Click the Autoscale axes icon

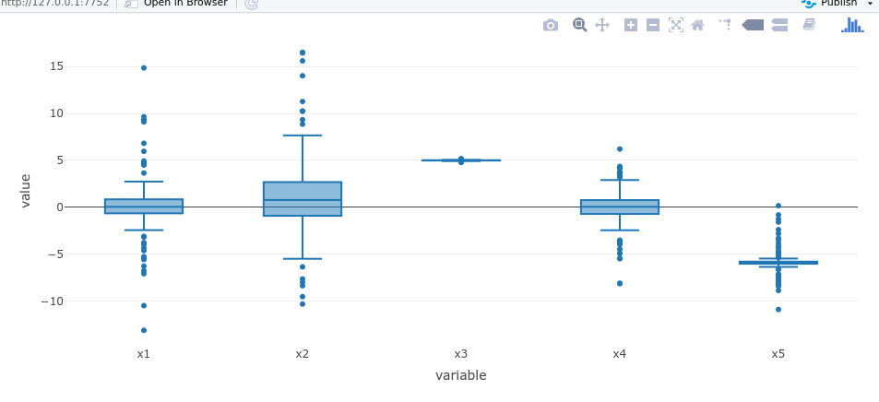(676, 25)
